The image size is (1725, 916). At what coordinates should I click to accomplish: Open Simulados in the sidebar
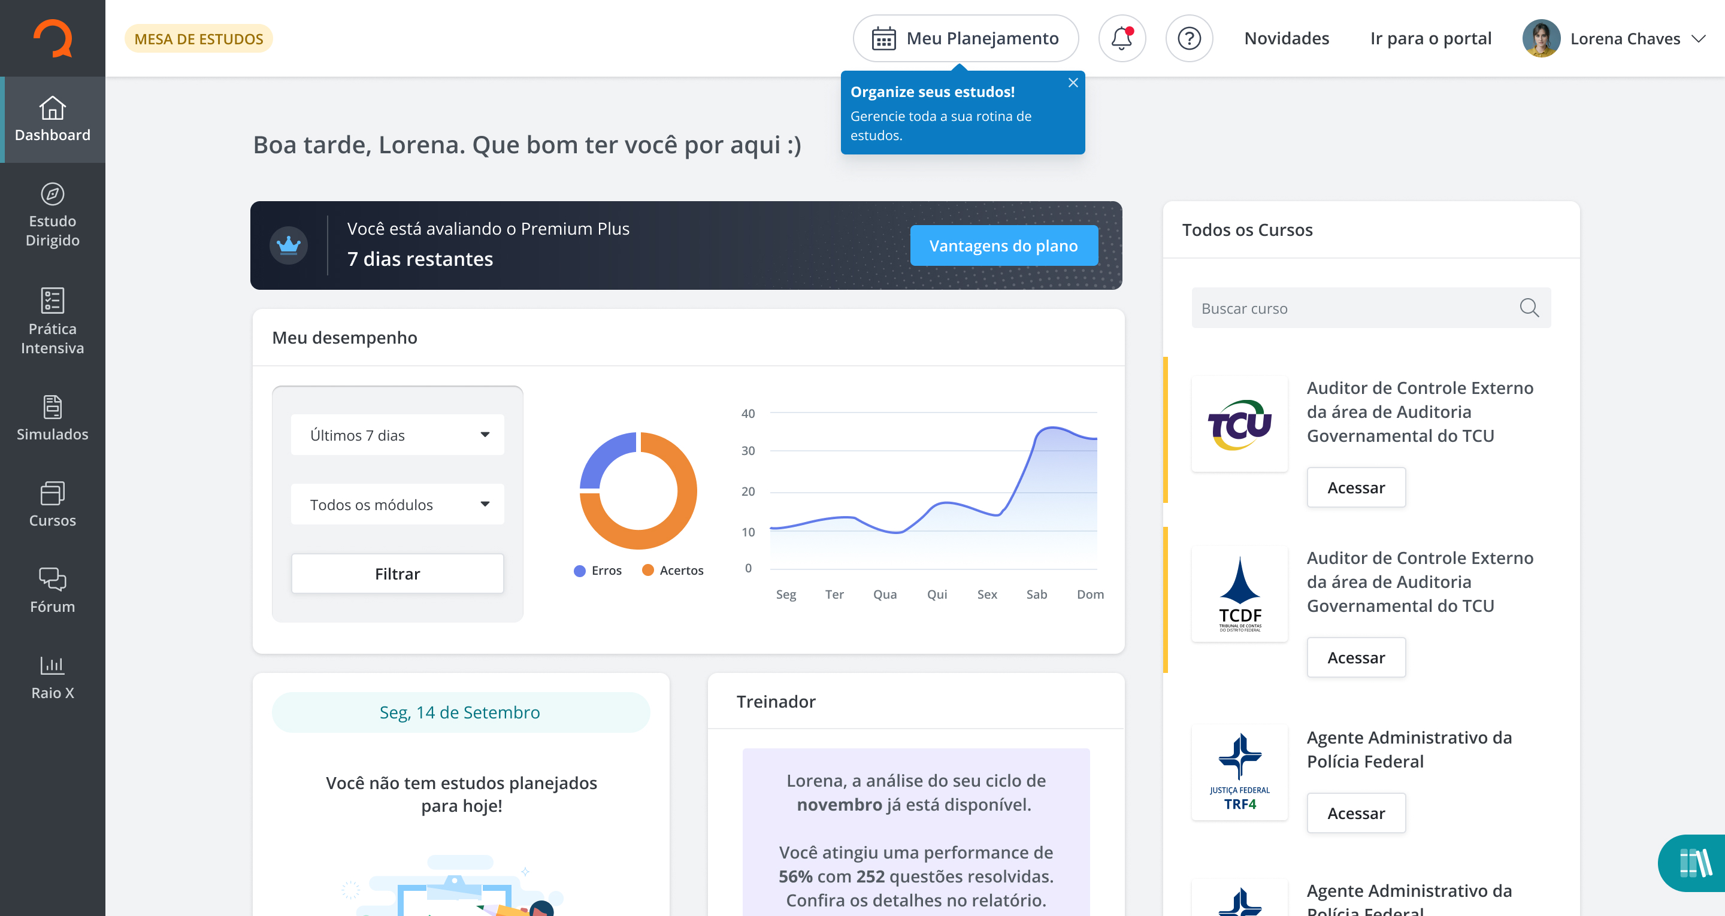[x=52, y=418]
